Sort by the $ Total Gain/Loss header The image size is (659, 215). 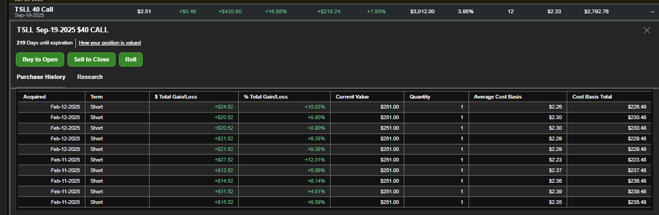pyautogui.click(x=176, y=97)
